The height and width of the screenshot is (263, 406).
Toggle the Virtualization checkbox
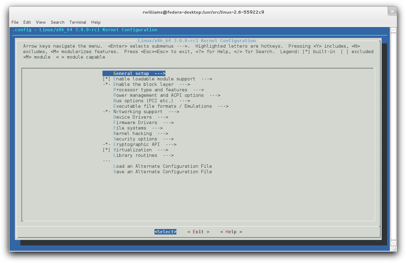tap(106, 150)
